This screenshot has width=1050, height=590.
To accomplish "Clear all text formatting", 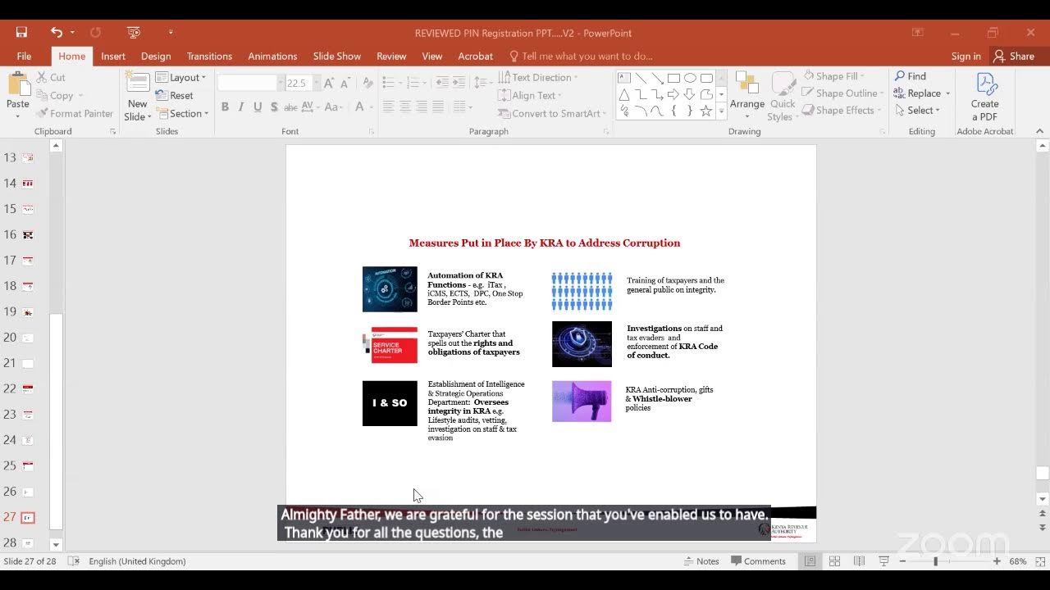I will [x=367, y=84].
